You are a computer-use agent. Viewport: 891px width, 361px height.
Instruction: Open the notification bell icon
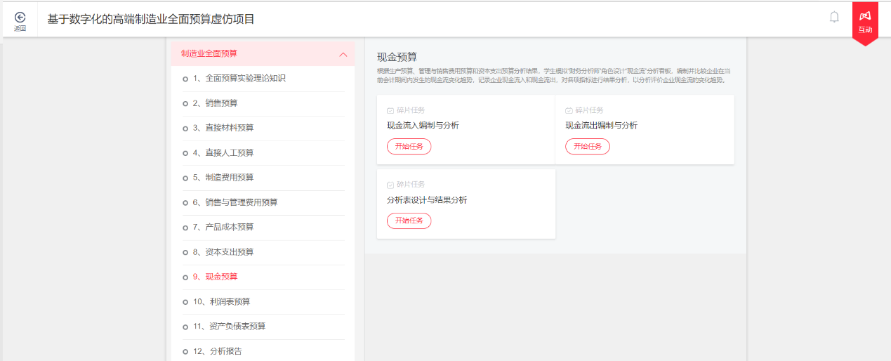[x=834, y=17]
